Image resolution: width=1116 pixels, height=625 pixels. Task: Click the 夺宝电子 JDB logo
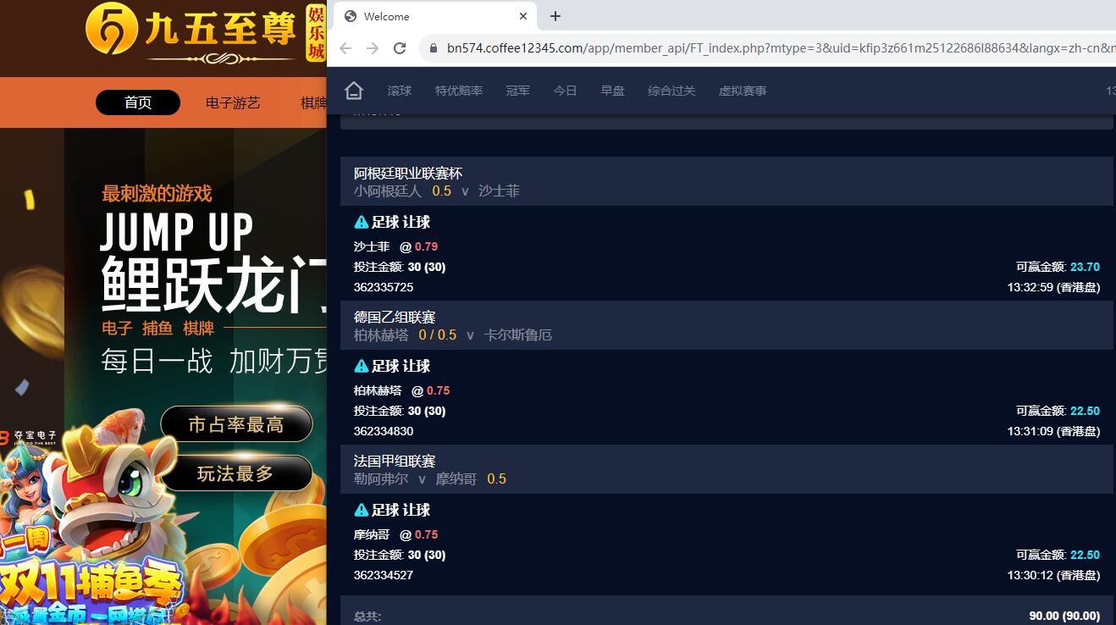(x=28, y=436)
